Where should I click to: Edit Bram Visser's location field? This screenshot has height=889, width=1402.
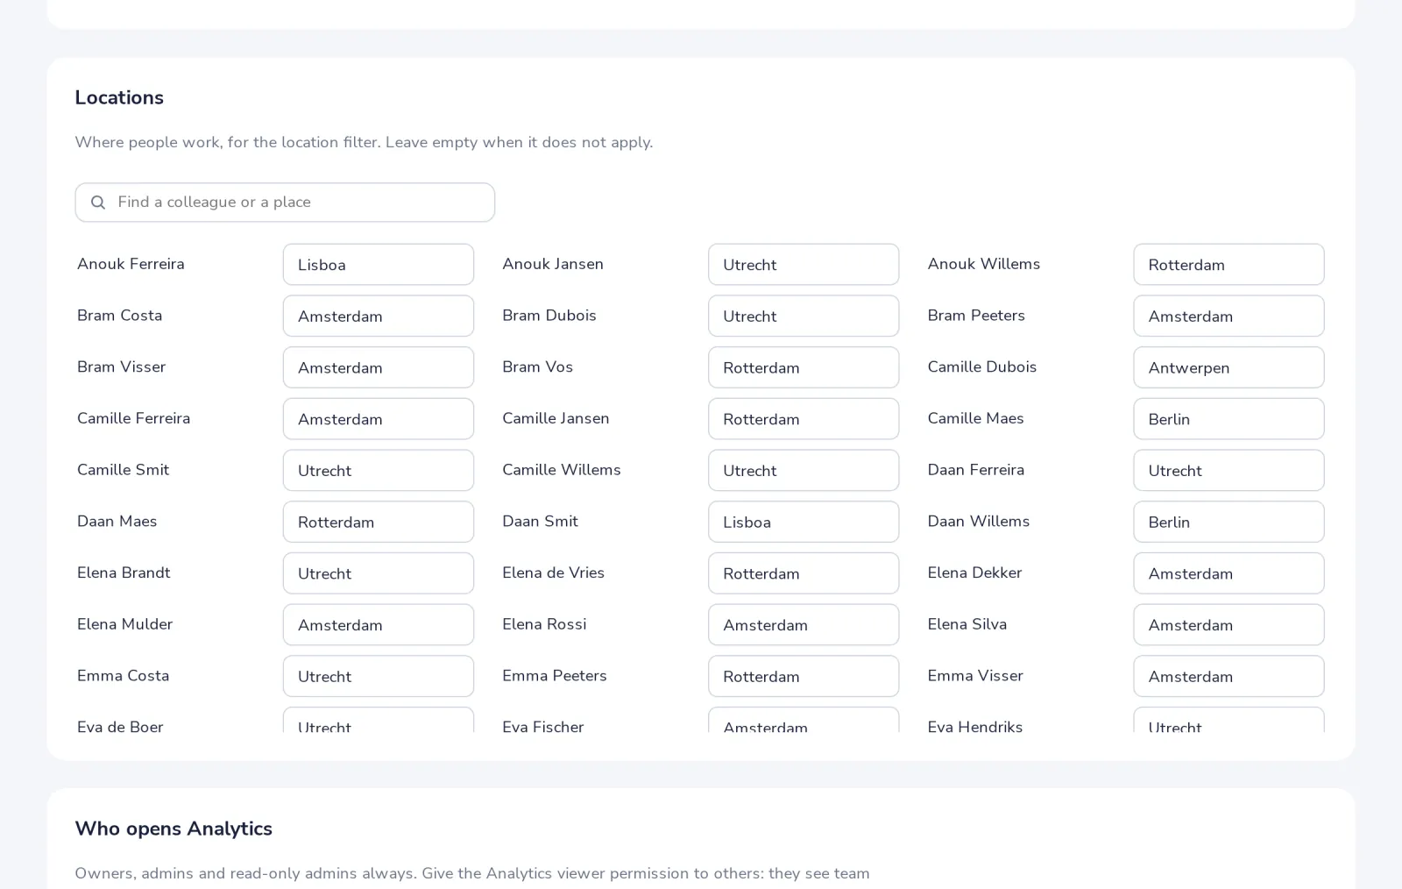point(379,367)
